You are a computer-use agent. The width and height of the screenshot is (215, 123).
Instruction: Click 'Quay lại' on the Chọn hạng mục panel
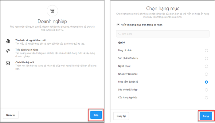pyautogui.click(x=121, y=116)
